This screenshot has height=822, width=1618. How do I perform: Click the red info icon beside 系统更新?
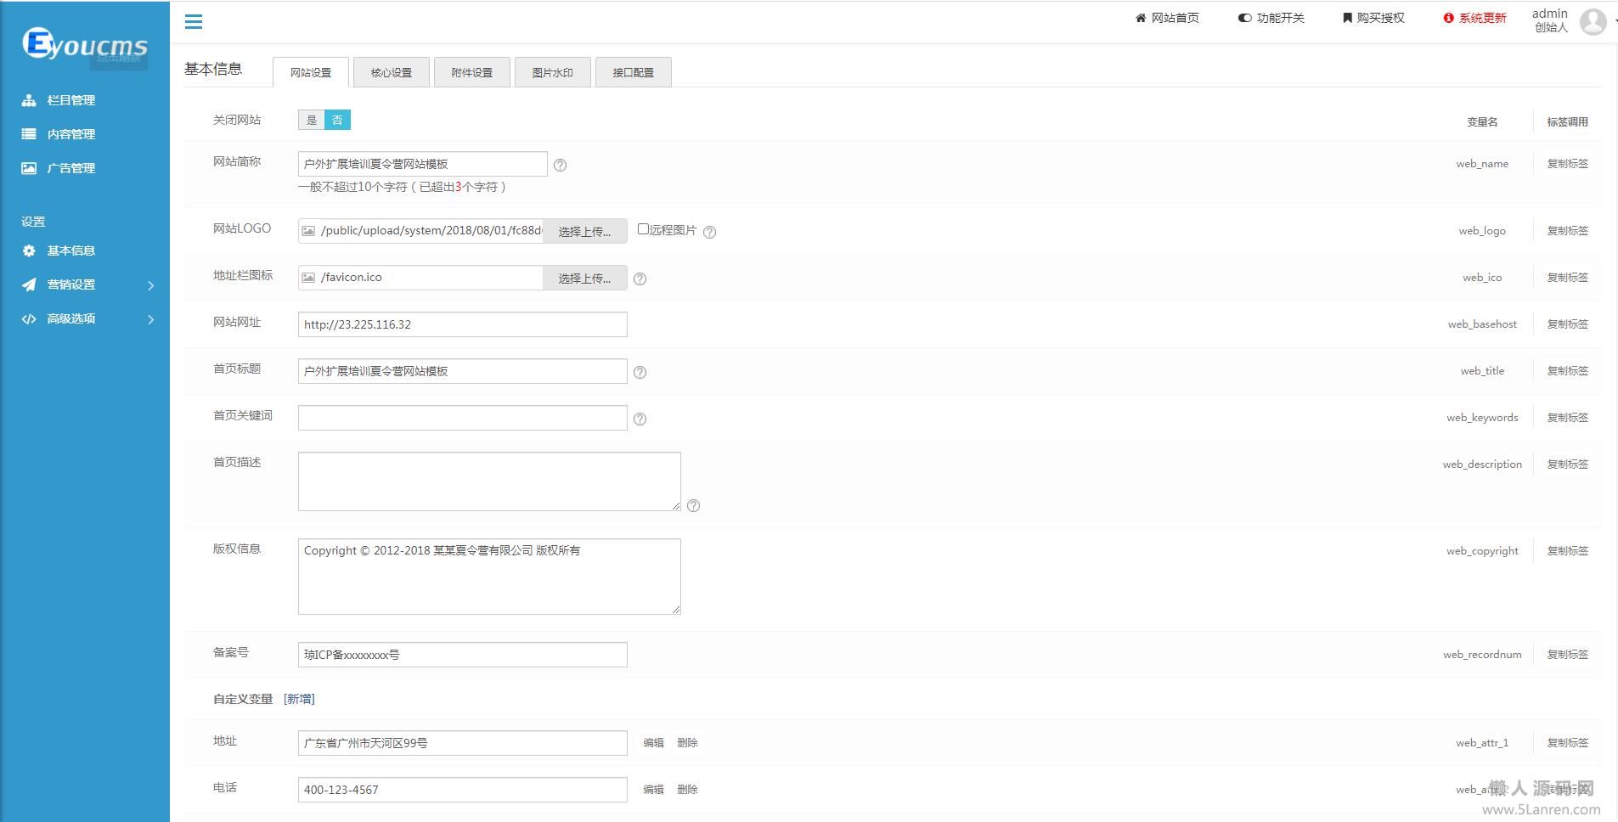(1449, 18)
